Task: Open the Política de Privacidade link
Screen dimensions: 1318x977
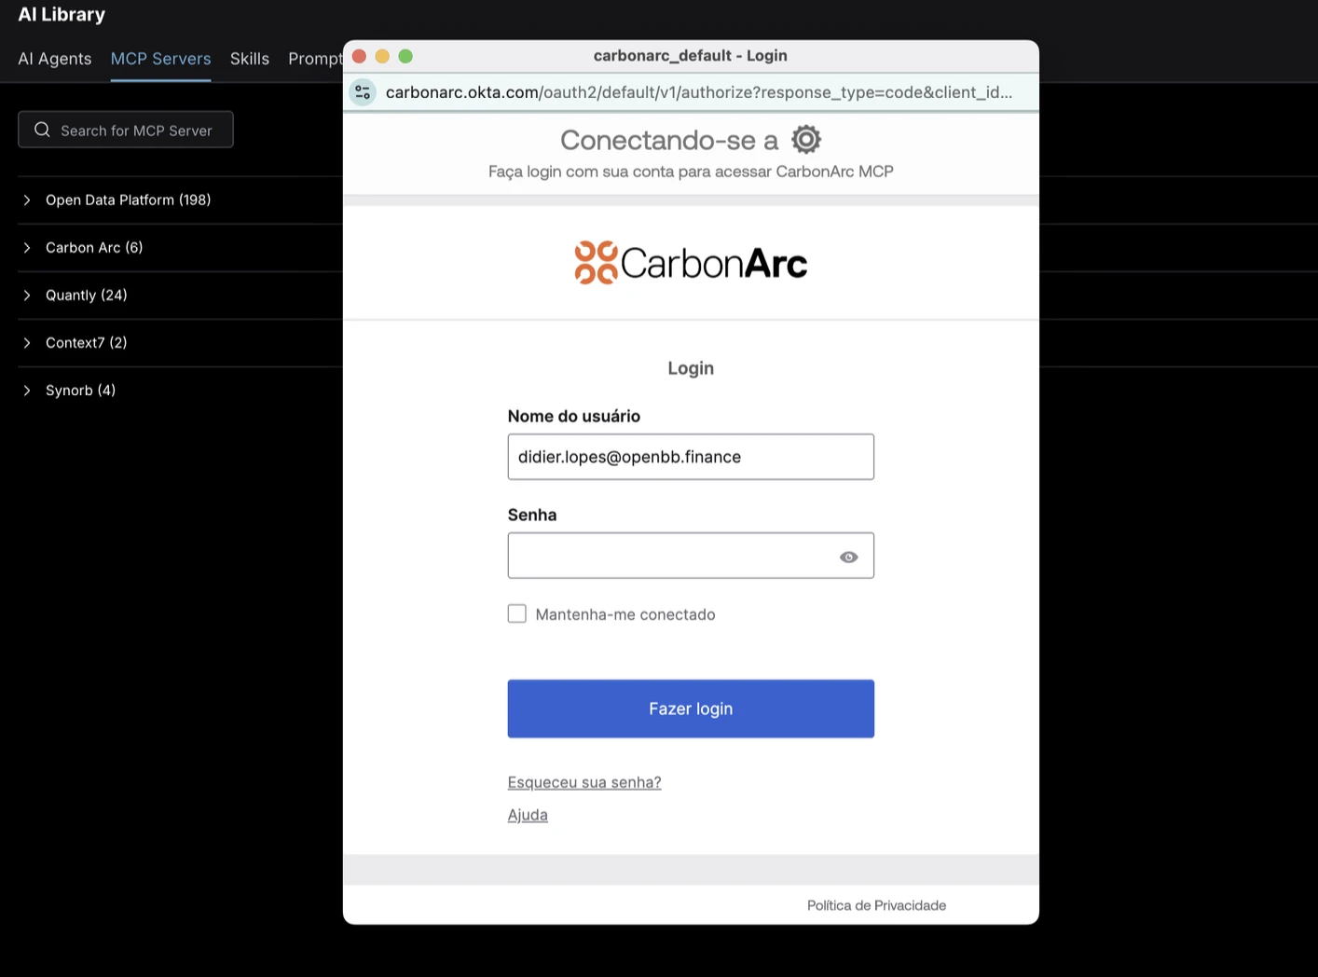Action: click(x=875, y=904)
